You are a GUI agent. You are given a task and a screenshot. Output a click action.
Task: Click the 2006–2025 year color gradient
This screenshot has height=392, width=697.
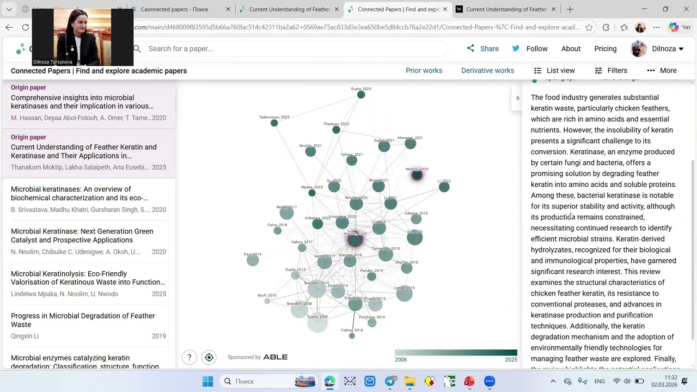(x=456, y=353)
